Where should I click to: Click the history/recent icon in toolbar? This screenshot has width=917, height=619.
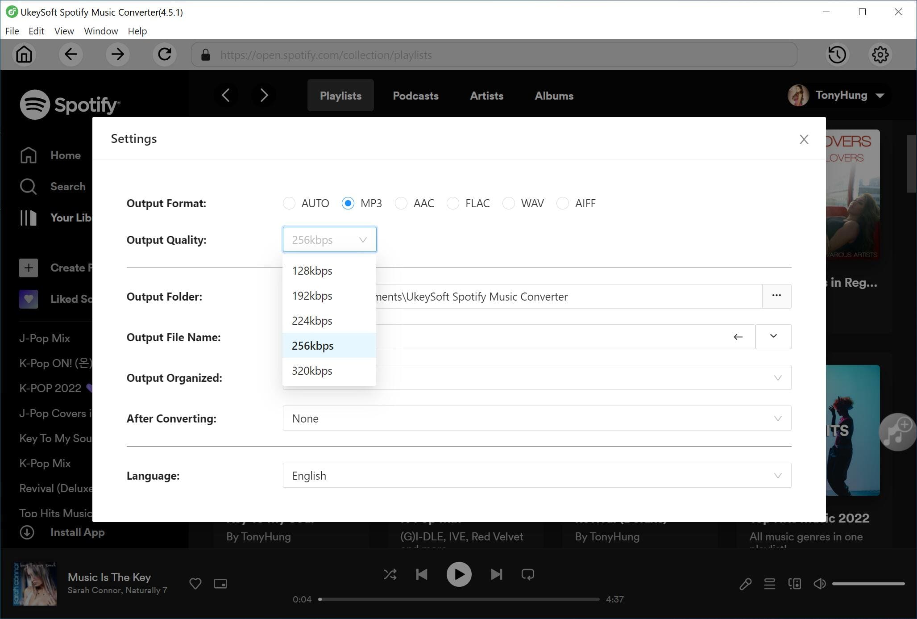[837, 54]
